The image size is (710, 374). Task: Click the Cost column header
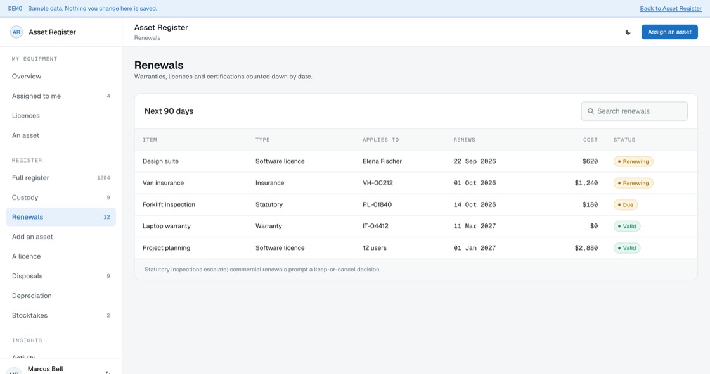click(590, 140)
